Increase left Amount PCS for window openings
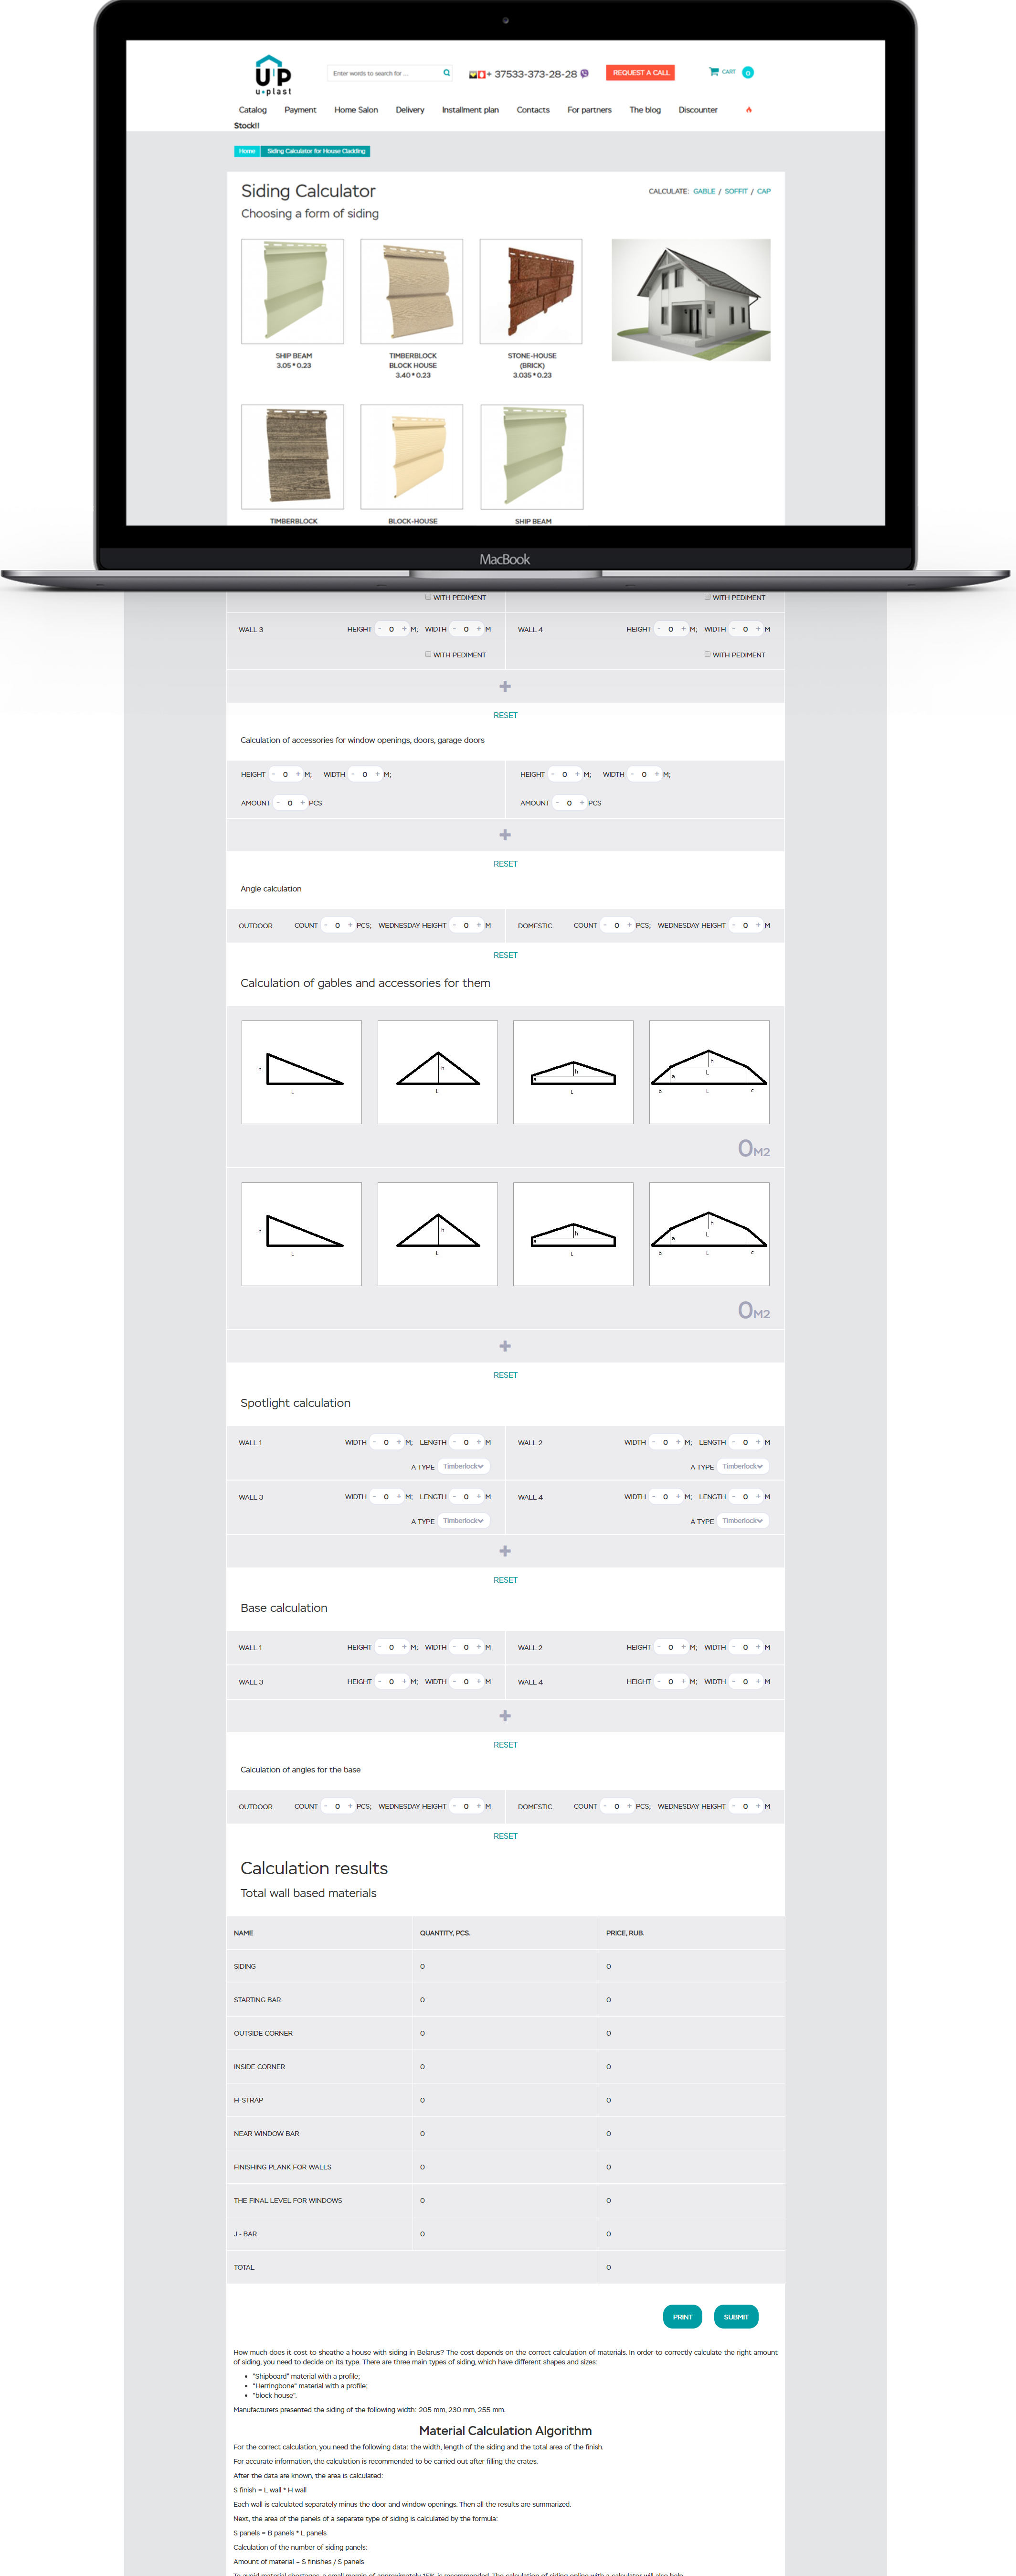 (303, 803)
